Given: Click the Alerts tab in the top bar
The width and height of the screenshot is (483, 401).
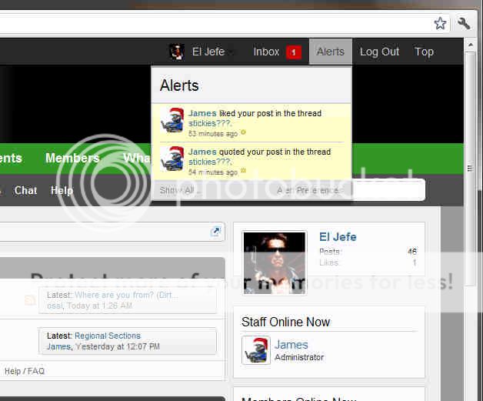Looking at the screenshot, I should [x=331, y=52].
